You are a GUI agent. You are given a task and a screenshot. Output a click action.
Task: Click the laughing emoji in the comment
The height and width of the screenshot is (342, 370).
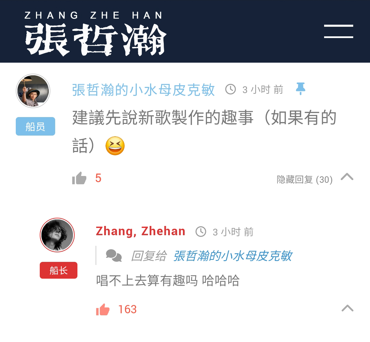[115, 146]
